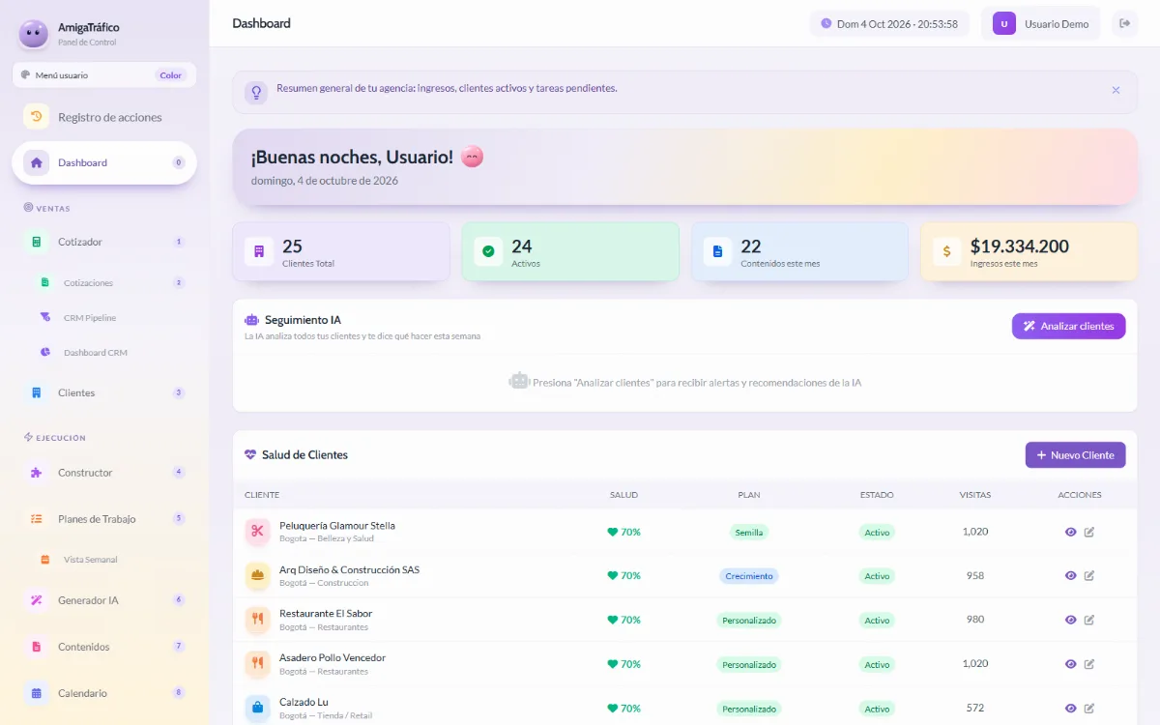Select Dashboard in the sidebar

(x=104, y=162)
